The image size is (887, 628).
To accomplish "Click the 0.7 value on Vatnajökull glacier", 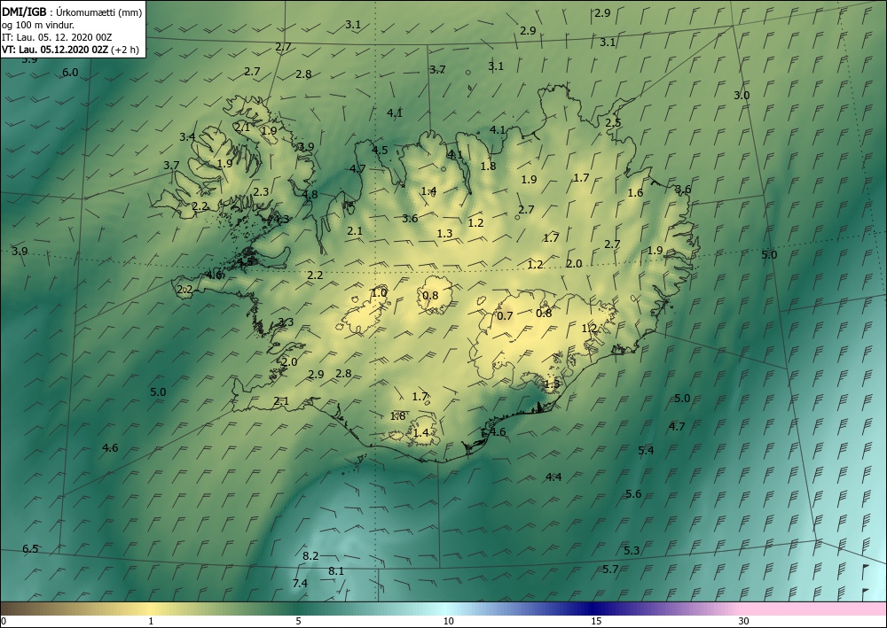I will (x=505, y=315).
